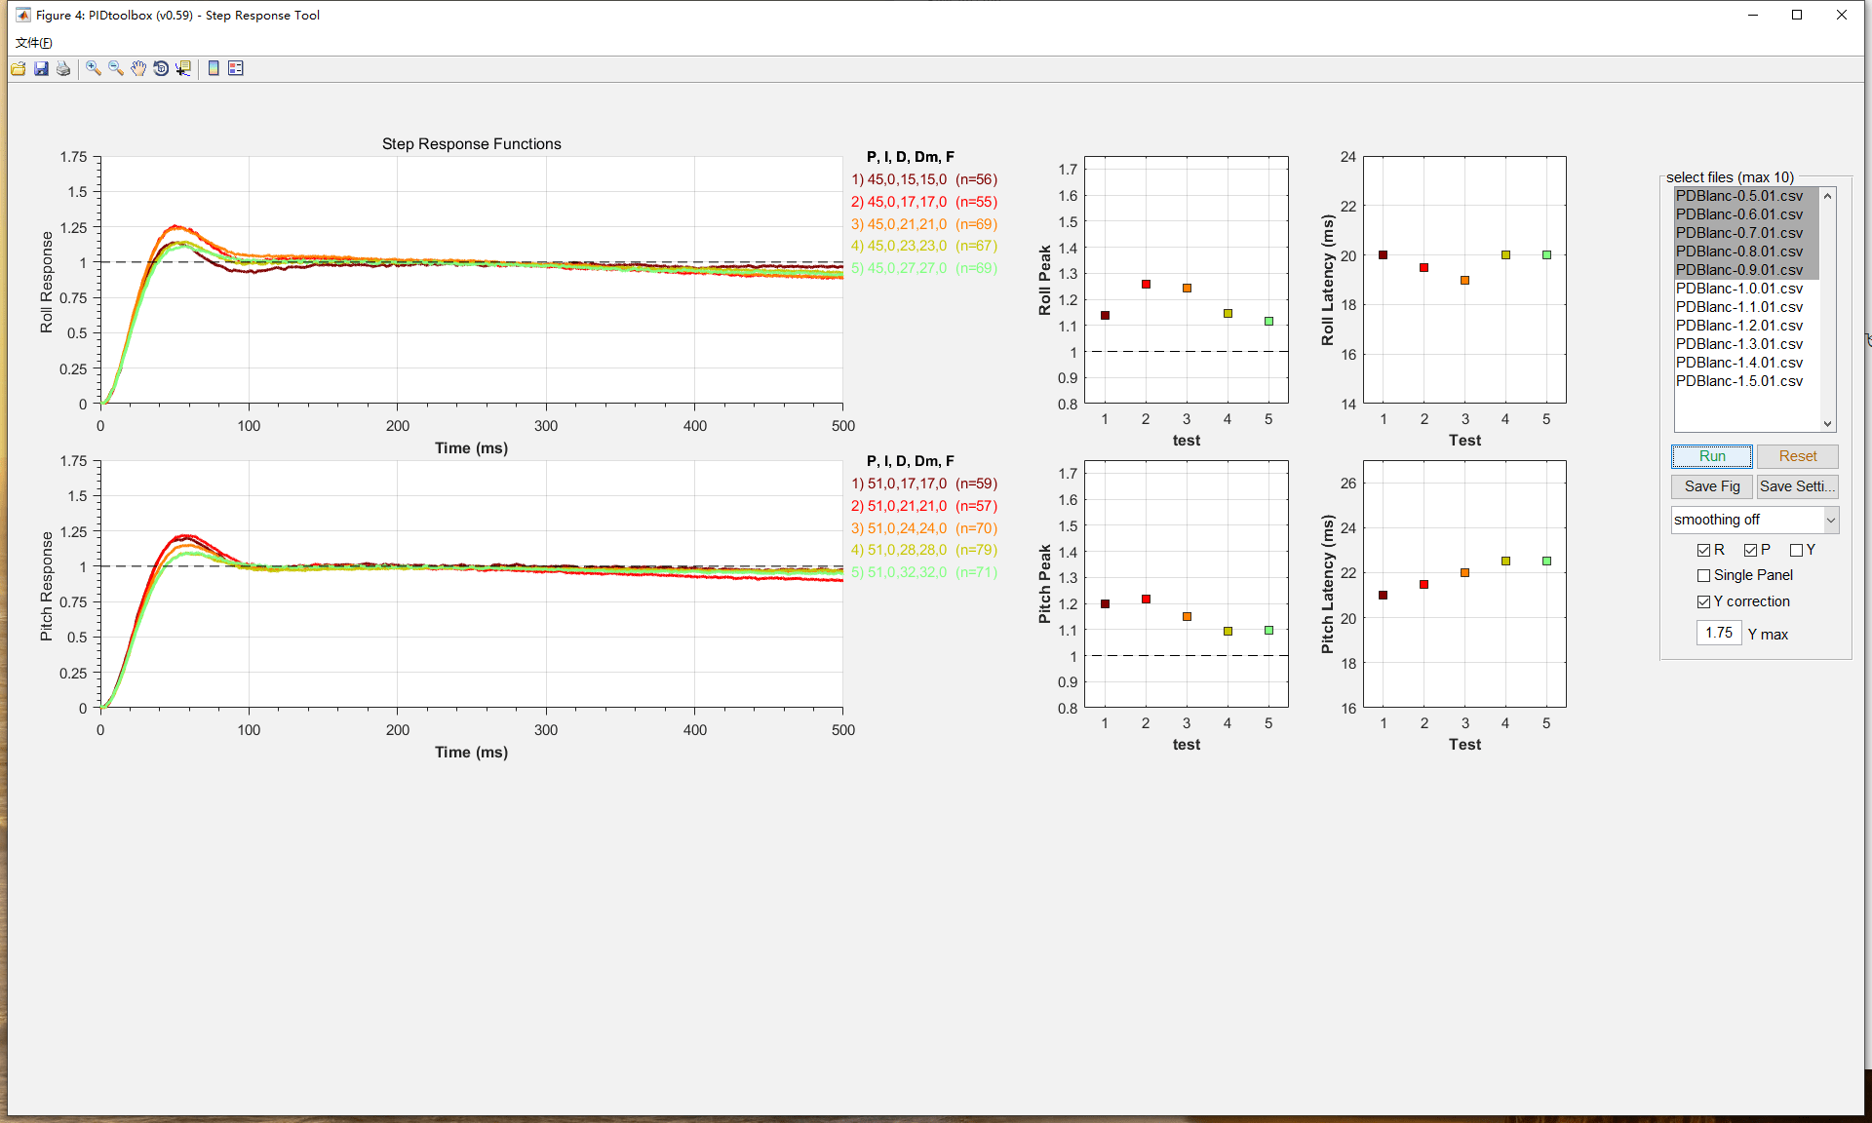The image size is (1872, 1123).
Task: Select PDBlanc-0.5.01.csv in the file list
Action: [1747, 196]
